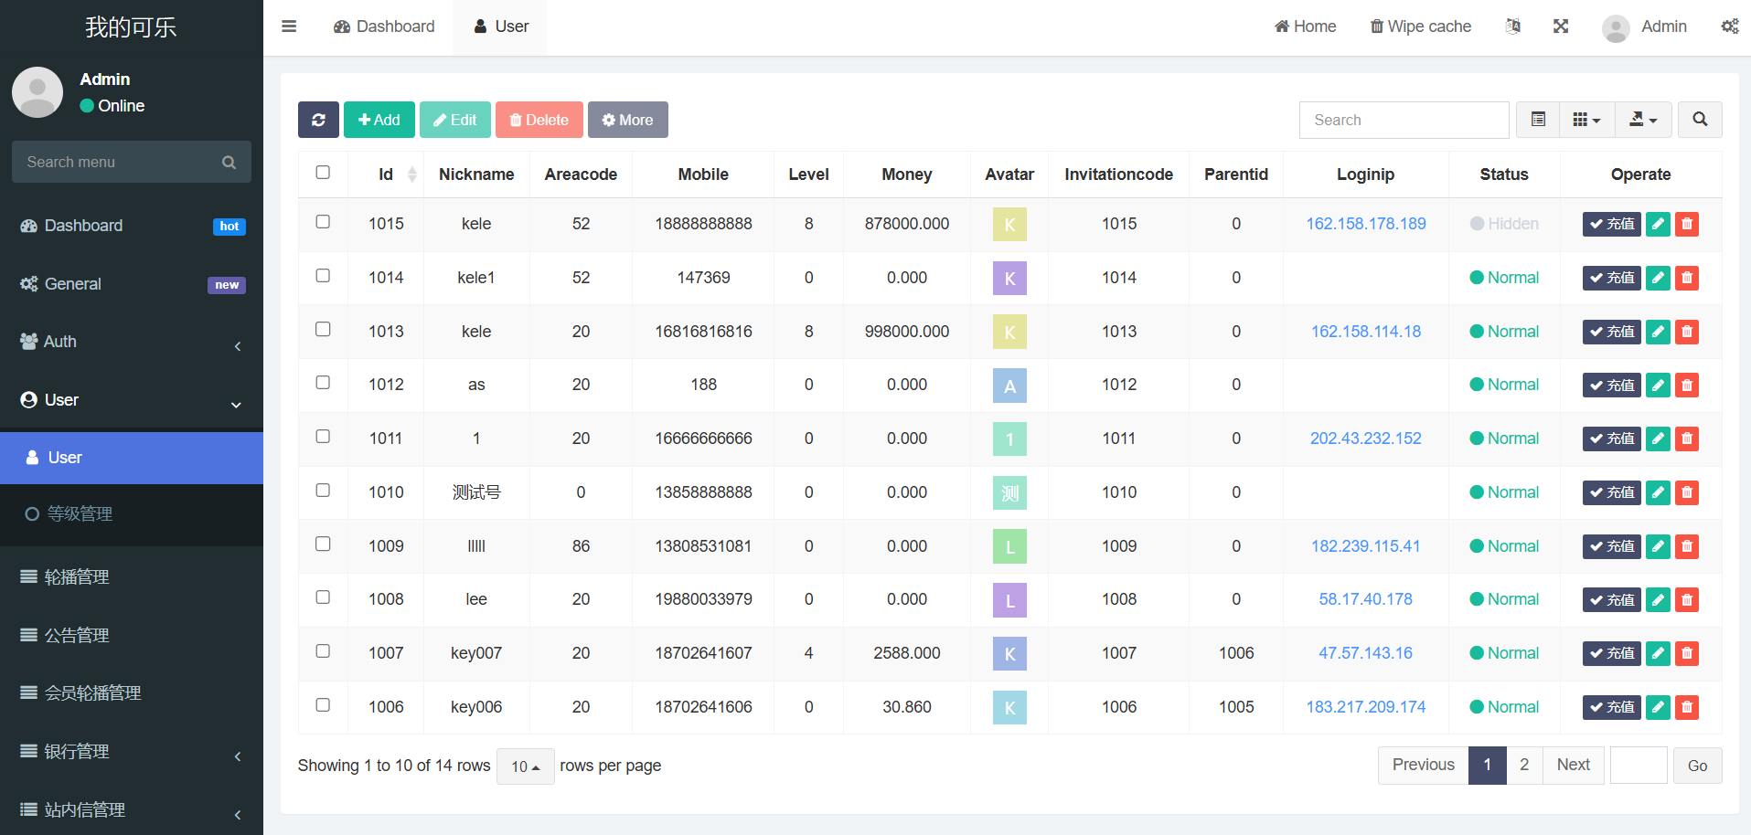
Task: Check the select-all checkbox in header
Action: click(x=323, y=173)
